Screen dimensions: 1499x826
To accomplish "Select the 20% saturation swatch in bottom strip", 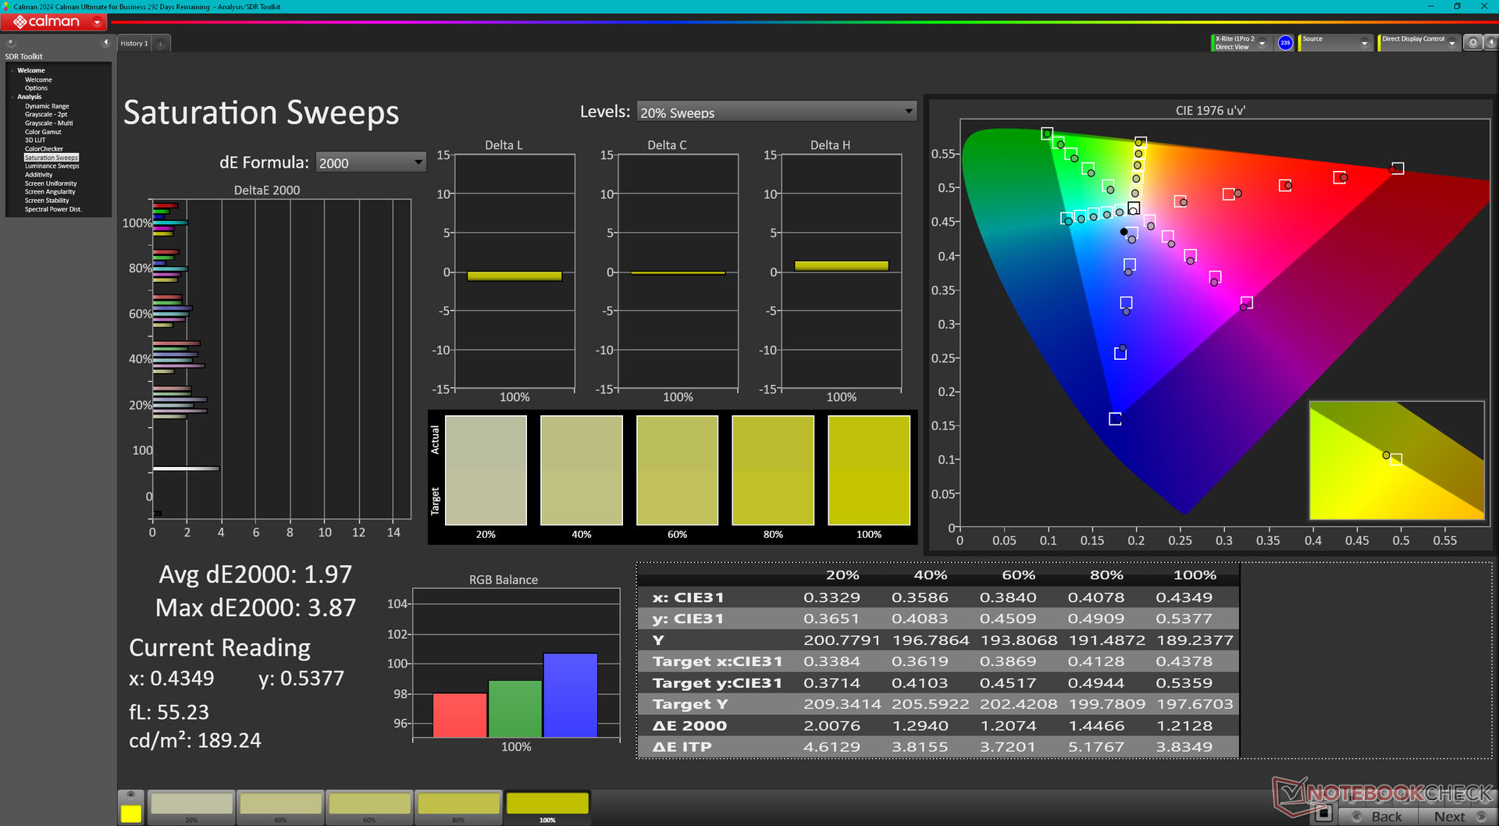I will click(191, 804).
